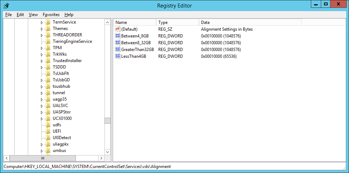Screen dimensions: 349x173
Task: Click the TsUsbFlt folder icon
Action: pyautogui.click(x=48, y=73)
